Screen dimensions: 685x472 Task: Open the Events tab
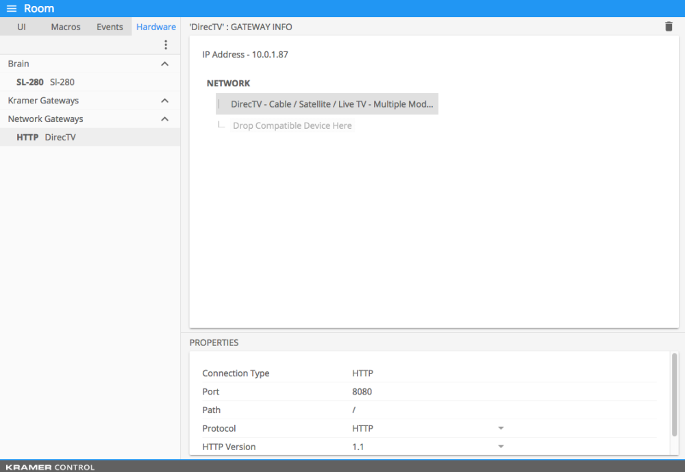click(x=110, y=27)
